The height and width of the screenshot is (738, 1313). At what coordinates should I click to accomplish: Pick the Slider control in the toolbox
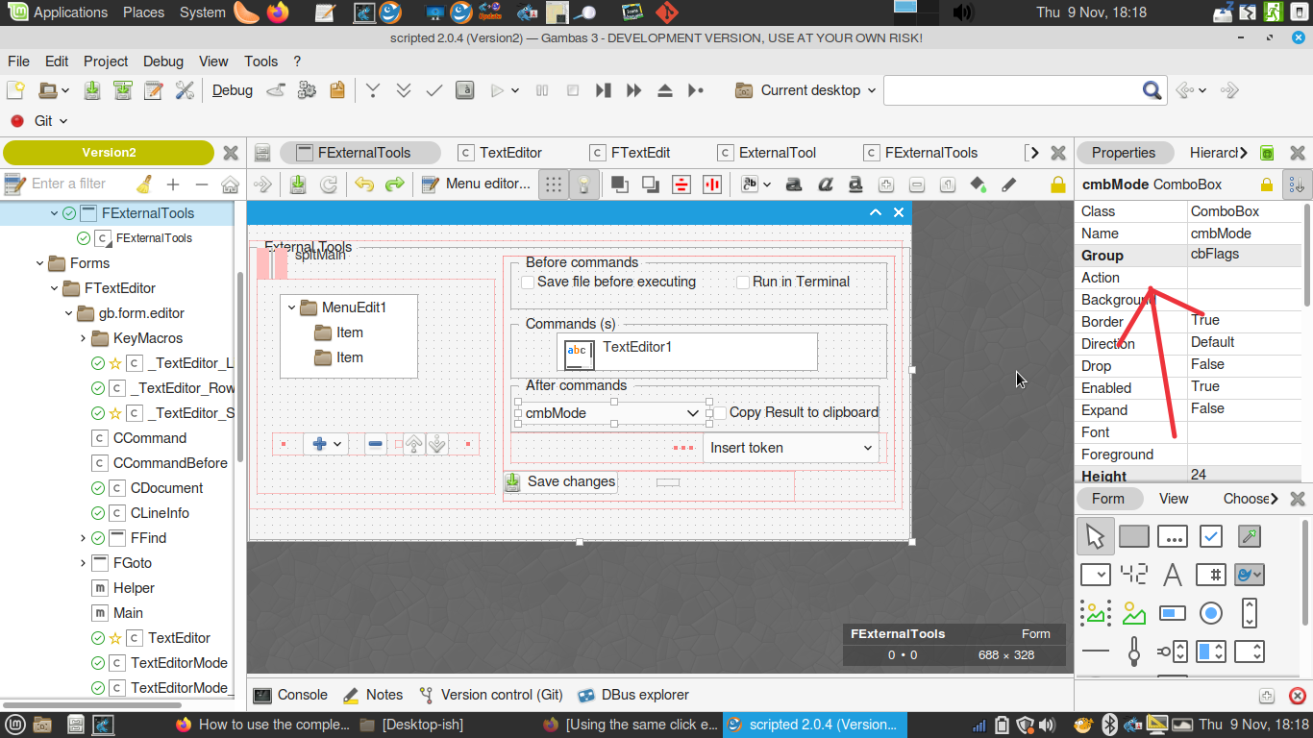coord(1134,652)
